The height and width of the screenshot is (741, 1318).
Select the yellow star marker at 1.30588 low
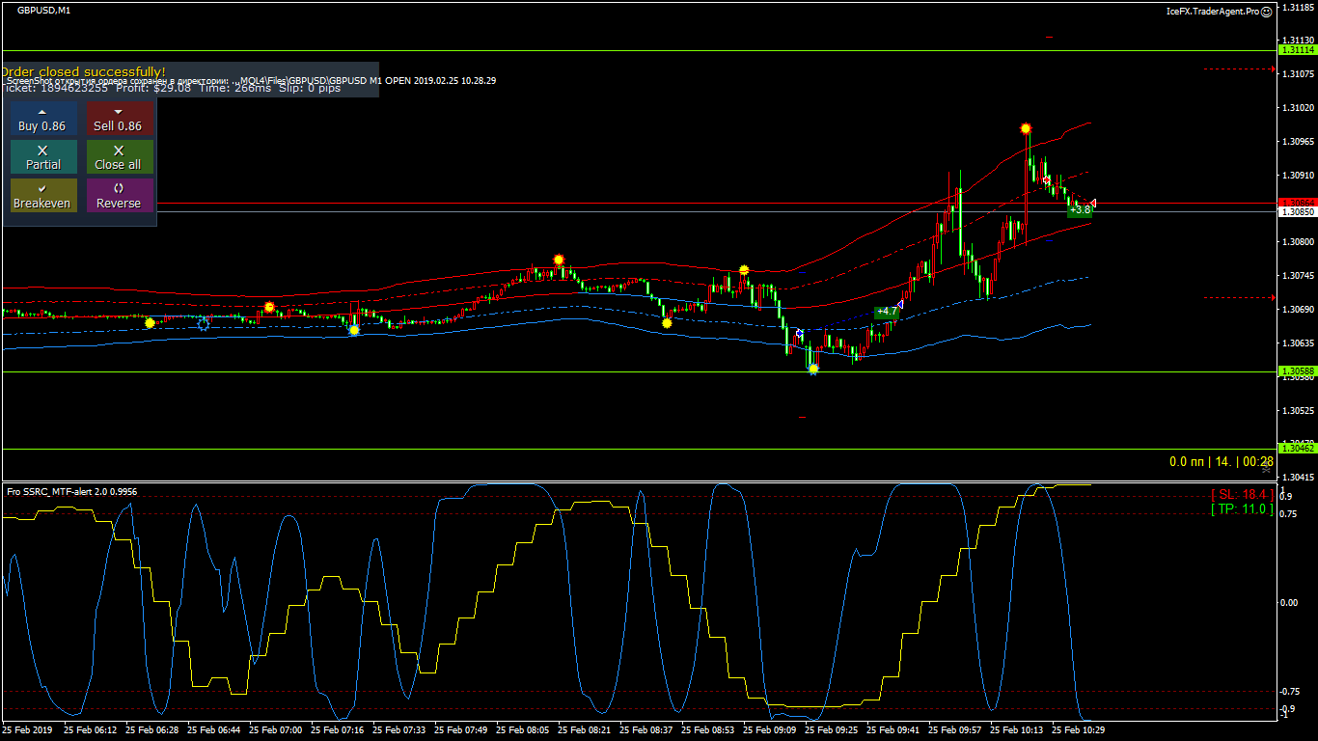(x=813, y=369)
